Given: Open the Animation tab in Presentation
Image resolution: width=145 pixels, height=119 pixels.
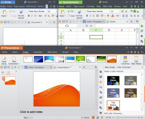Looking at the screenshot, I should click(x=38, y=52).
